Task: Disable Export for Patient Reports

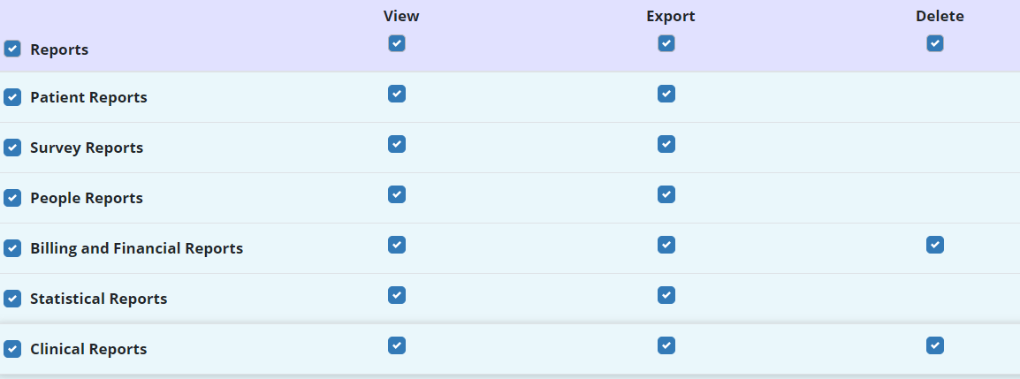Action: click(666, 94)
